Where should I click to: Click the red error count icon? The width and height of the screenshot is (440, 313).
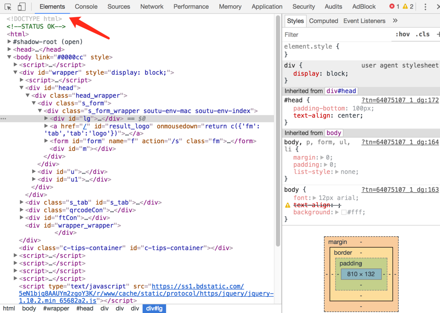pos(392,6)
